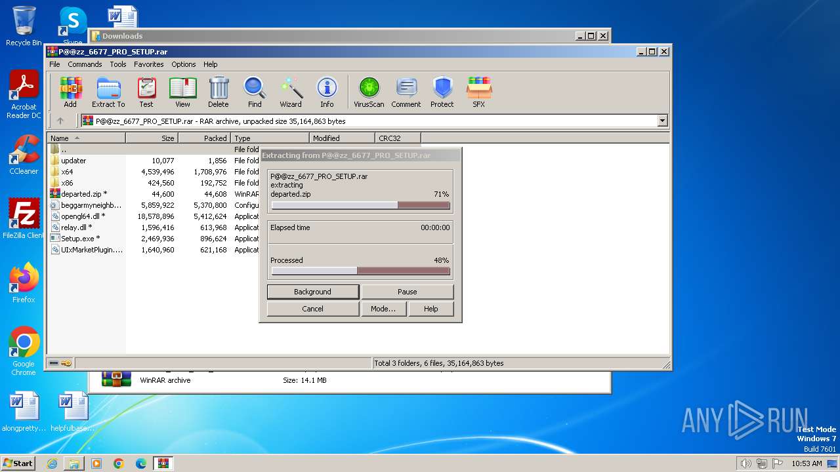Select the x64 folder row

pos(154,172)
